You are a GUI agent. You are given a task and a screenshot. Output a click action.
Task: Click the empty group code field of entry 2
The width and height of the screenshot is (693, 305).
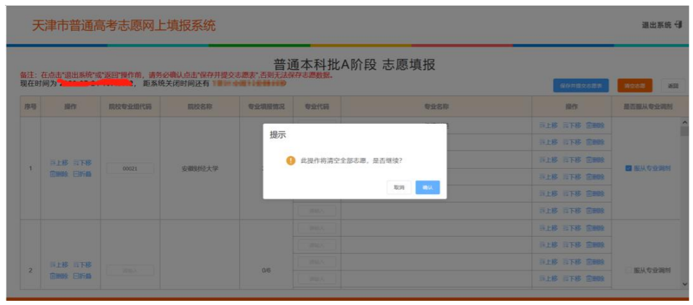130,271
